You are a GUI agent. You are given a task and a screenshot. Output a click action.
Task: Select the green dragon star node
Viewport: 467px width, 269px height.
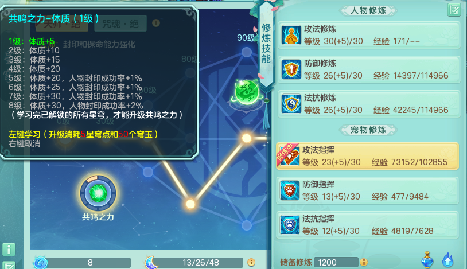point(247,92)
